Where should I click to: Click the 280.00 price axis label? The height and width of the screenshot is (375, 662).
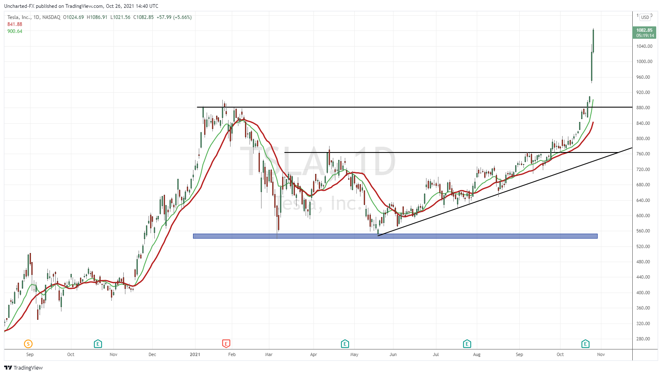[643, 339]
